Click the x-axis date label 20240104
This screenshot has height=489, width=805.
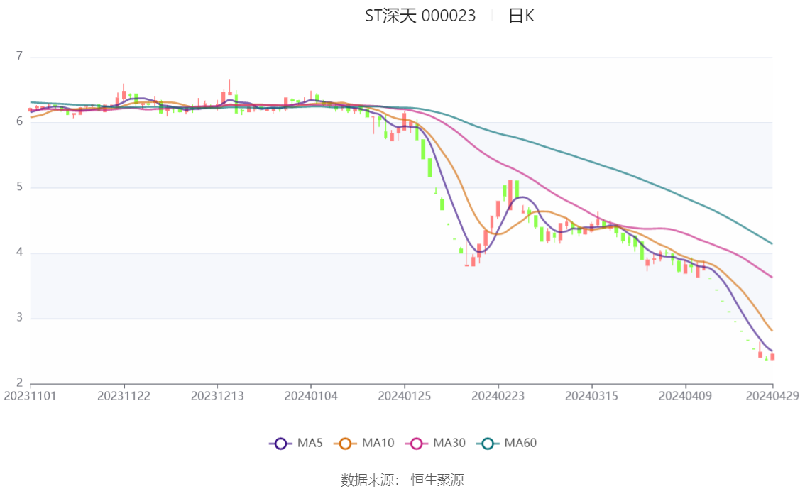click(x=311, y=397)
